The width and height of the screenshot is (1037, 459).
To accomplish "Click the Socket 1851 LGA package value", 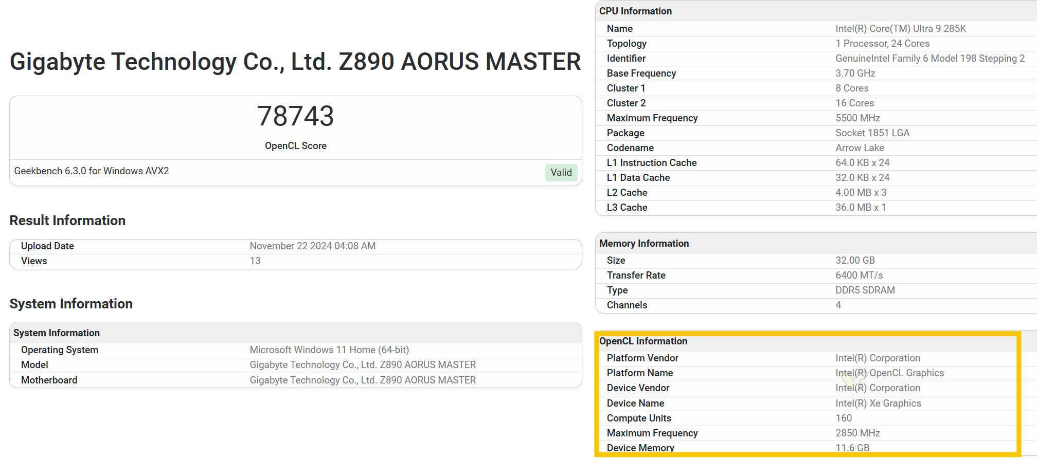I will pos(872,133).
